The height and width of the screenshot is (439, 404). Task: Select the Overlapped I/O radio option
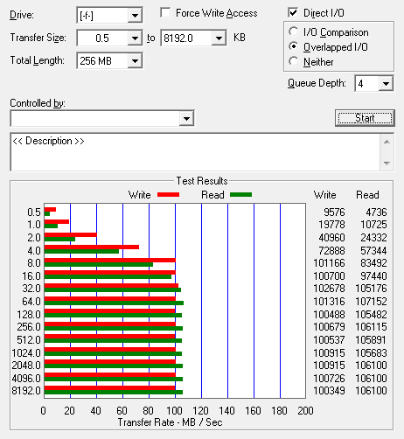[x=293, y=46]
